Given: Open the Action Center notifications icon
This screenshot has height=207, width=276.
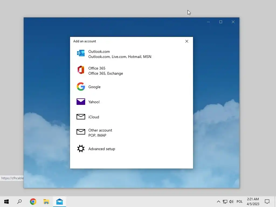Looking at the screenshot, I should (x=267, y=202).
